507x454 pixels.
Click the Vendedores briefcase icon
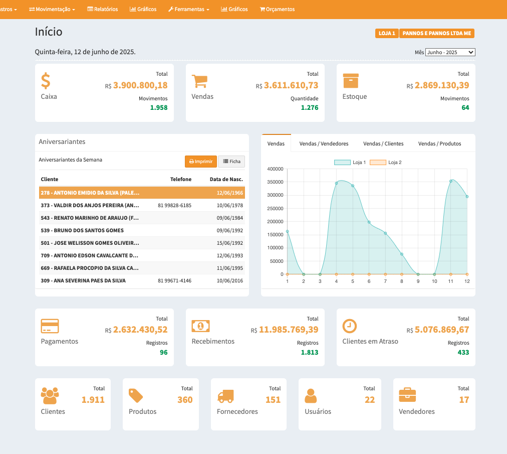407,395
